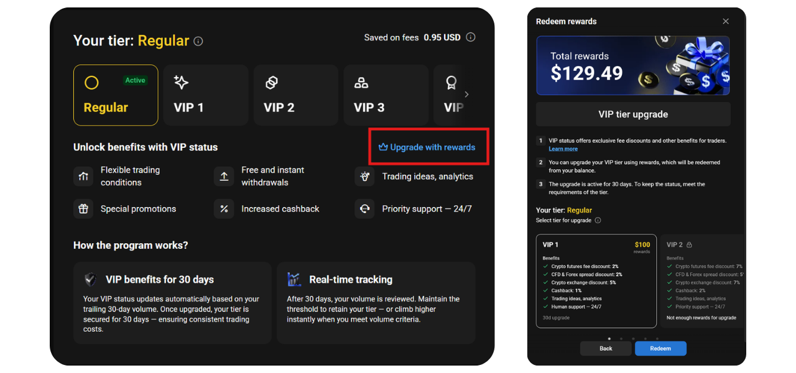Click the lock icon next to VIP 2
Image resolution: width=796 pixels, height=373 pixels.
click(689, 245)
